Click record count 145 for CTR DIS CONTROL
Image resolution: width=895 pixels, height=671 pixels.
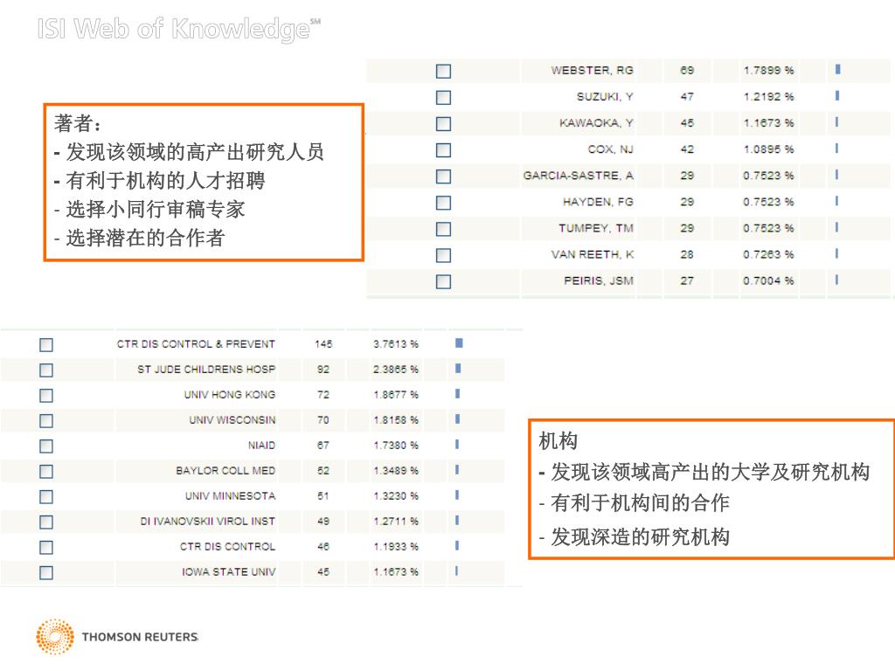pyautogui.click(x=323, y=344)
